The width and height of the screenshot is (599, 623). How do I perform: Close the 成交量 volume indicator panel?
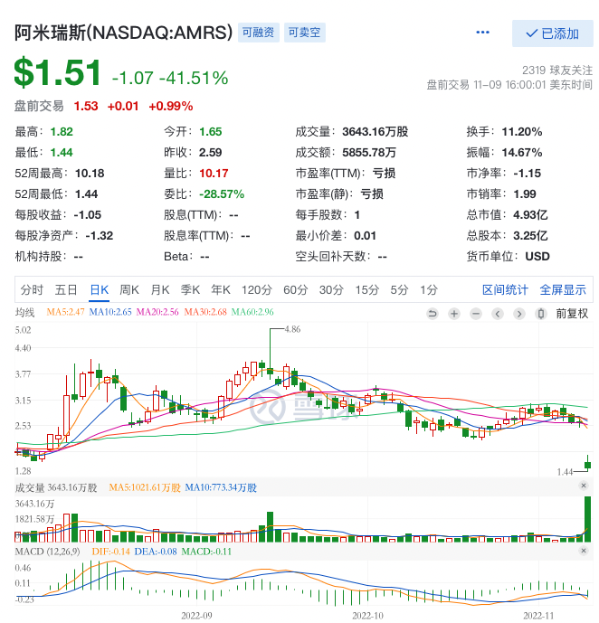583,486
